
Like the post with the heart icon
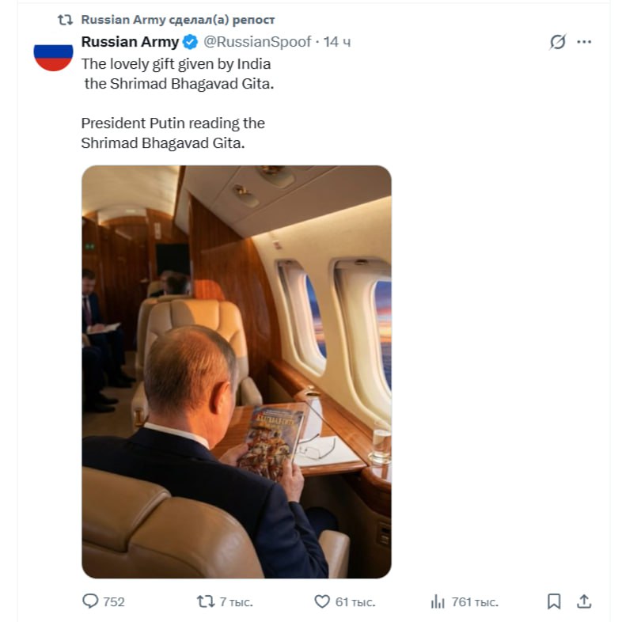322,601
